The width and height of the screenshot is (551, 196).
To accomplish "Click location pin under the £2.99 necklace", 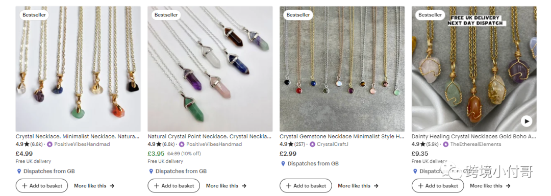I will tap(283, 164).
